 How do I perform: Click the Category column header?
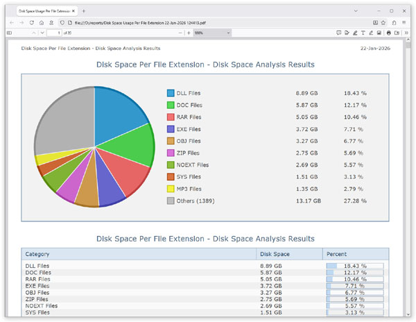tap(139, 254)
